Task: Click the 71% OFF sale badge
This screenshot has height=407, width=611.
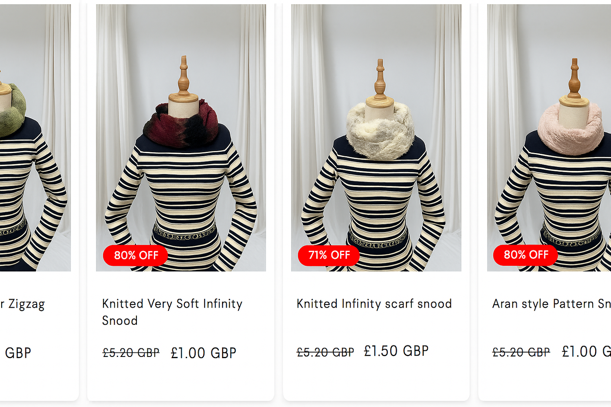Action: (329, 255)
